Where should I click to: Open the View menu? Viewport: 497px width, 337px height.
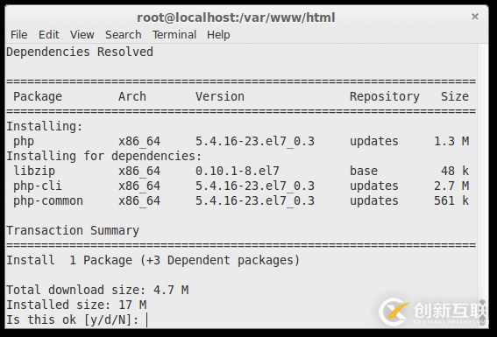[x=82, y=34]
